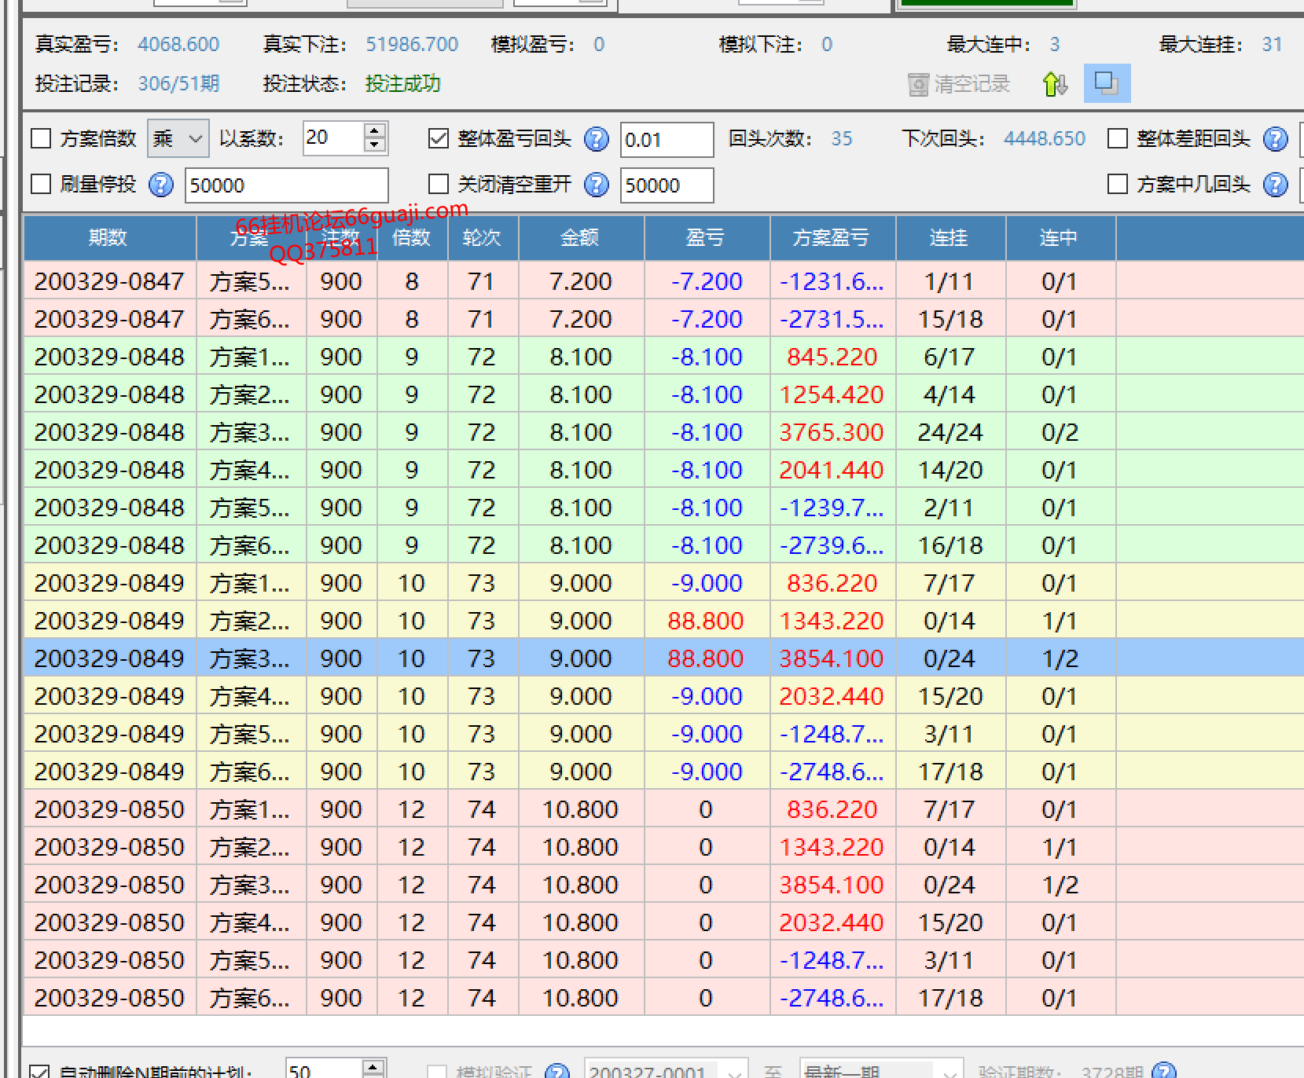
Task: Click the 投注记录 value 306/51期
Action: (178, 83)
